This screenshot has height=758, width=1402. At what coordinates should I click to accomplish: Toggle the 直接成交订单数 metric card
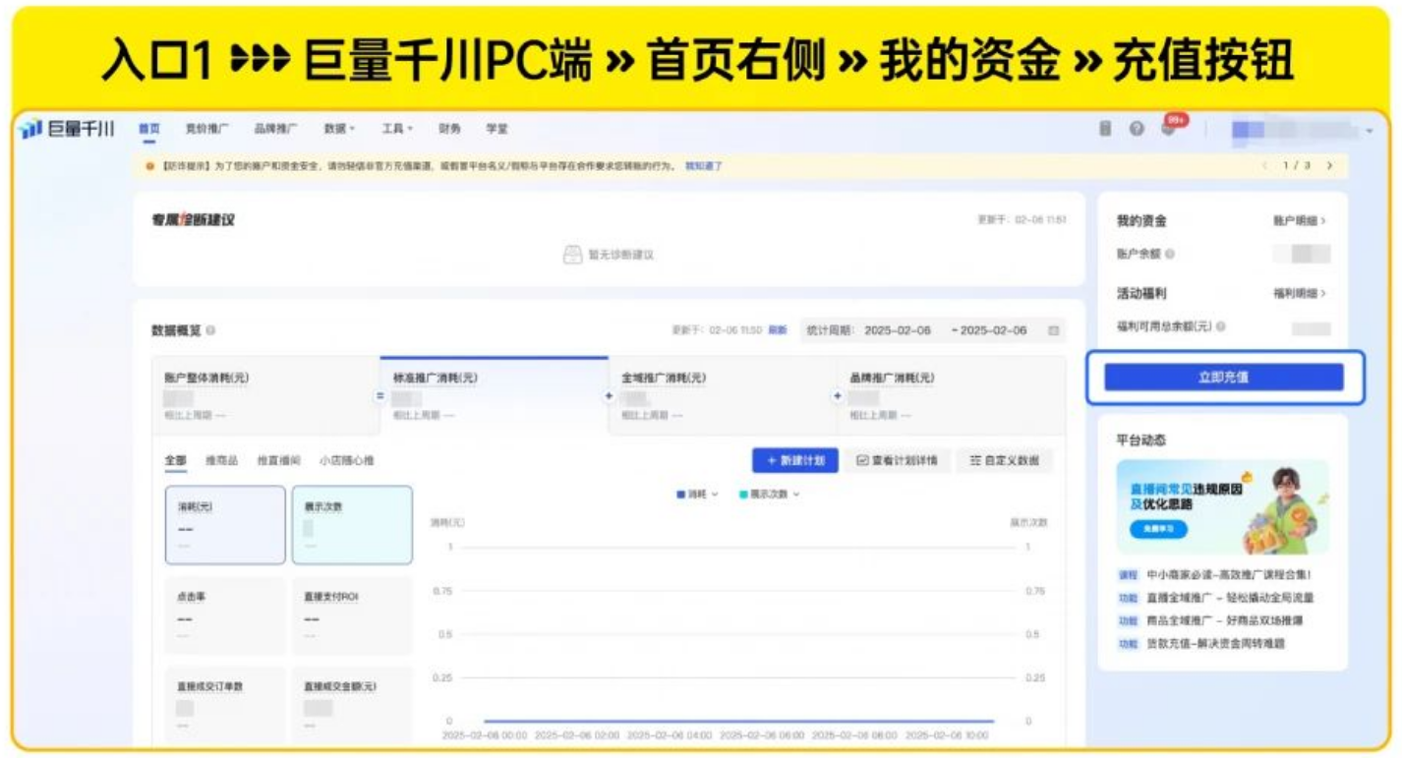pos(225,706)
